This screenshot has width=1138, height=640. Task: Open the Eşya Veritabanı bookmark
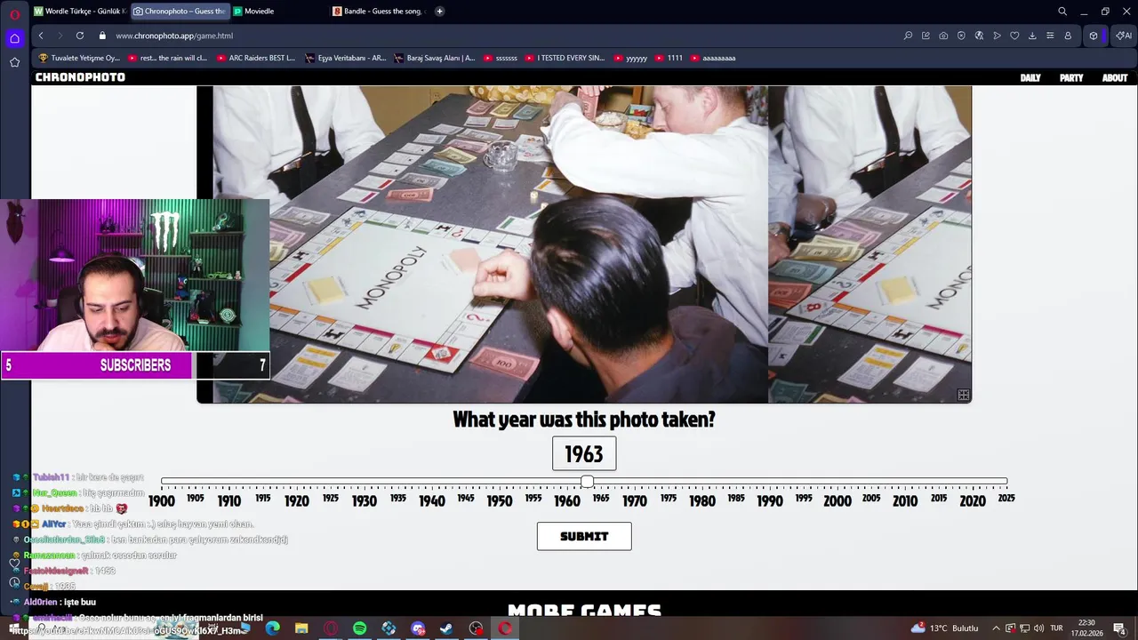[x=345, y=58]
